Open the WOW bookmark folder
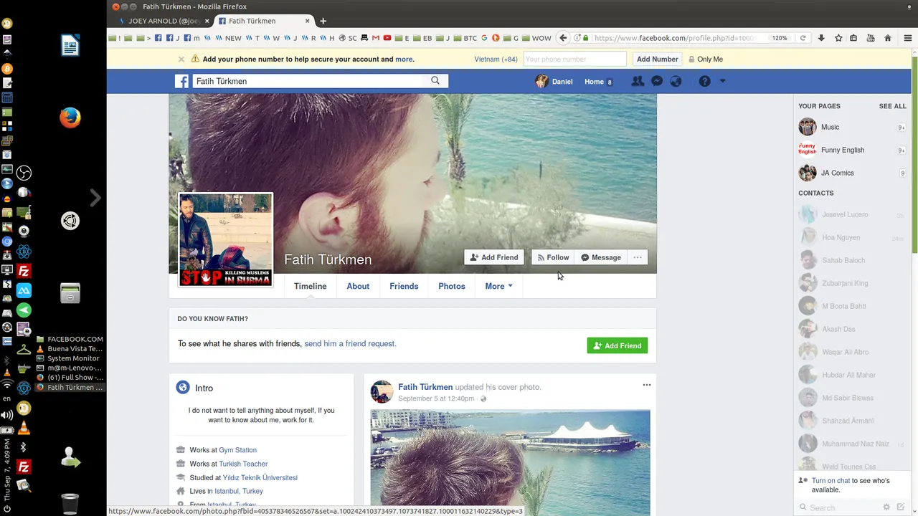Screen dimensions: 918x516 pyautogui.click(x=536, y=38)
